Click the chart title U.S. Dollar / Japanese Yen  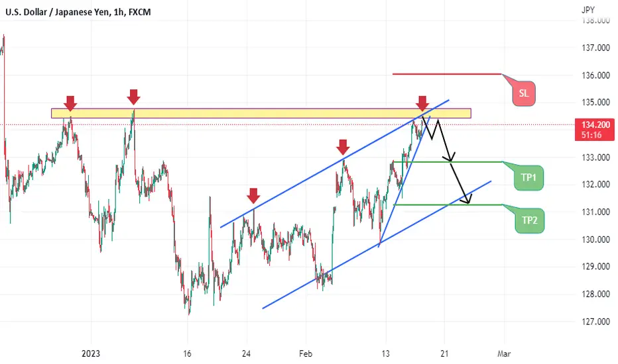click(58, 12)
